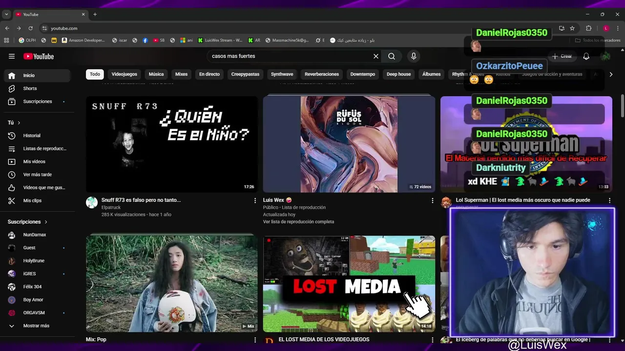Open options for Lol Superman video
Image resolution: width=625 pixels, height=351 pixels.
[609, 200]
